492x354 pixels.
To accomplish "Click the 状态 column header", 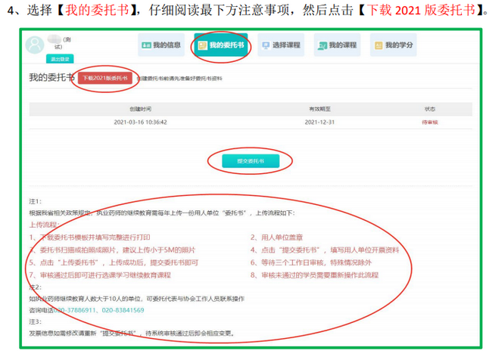I will (428, 108).
